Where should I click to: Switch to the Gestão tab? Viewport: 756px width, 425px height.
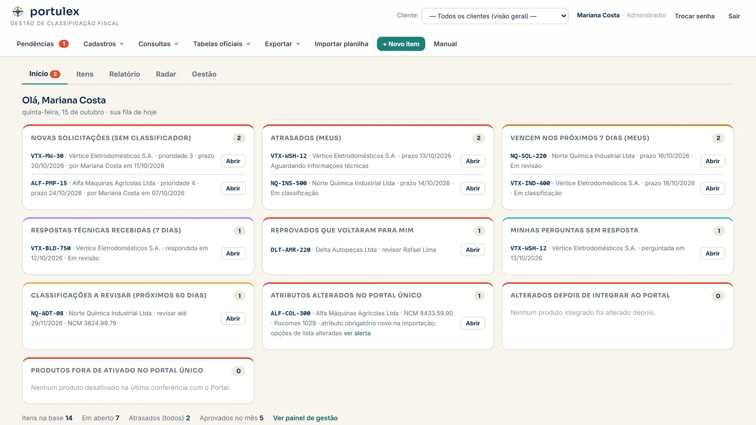point(204,74)
